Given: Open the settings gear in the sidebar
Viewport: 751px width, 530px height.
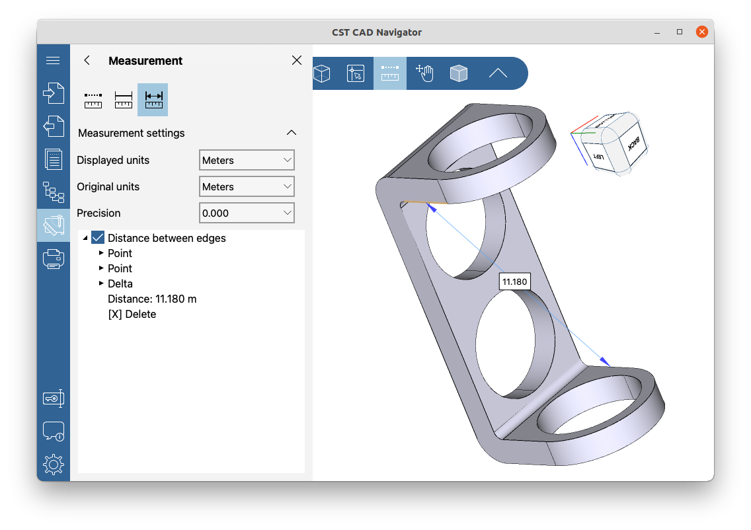Looking at the screenshot, I should coord(54,464).
